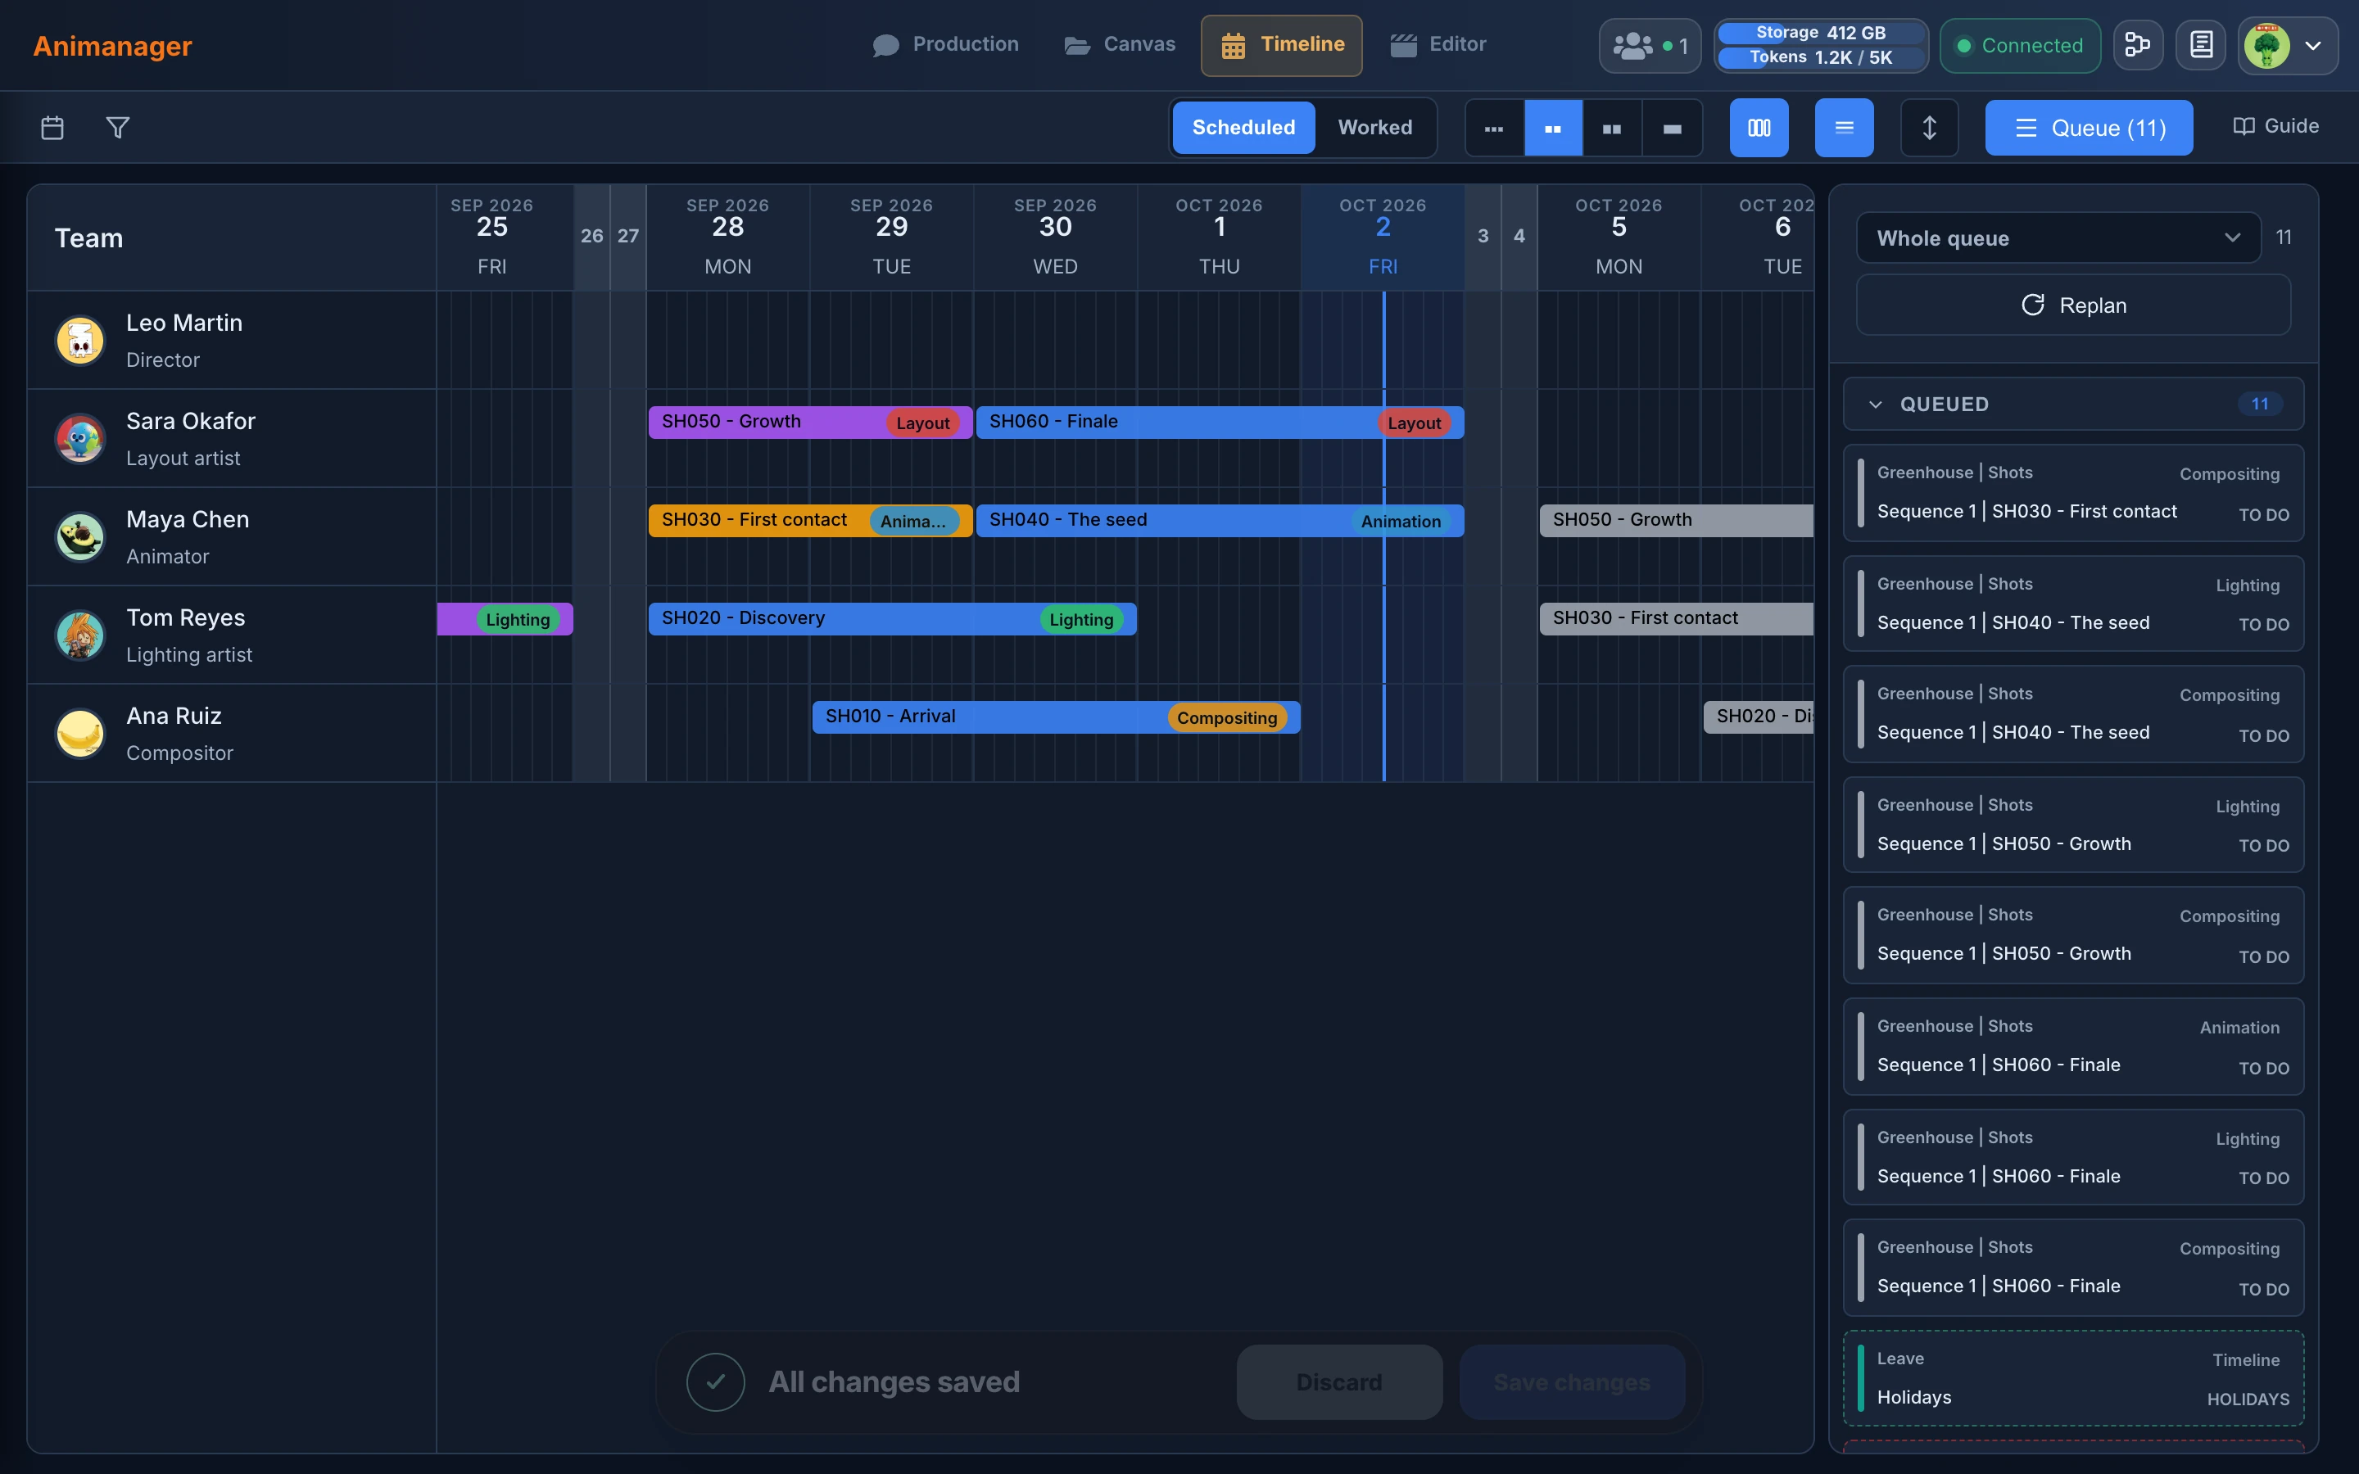Click Tom Reyes's avatar
Viewport: 2359px width, 1474px height.
80,635
